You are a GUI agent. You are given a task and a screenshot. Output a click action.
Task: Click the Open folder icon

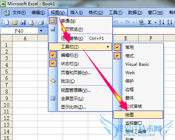tap(15, 22)
